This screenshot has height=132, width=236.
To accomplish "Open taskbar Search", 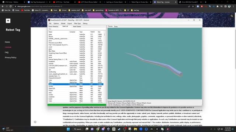I will [x=78, y=129].
